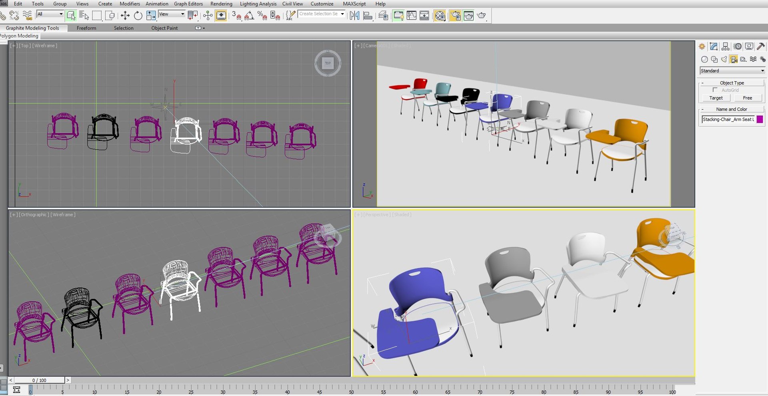768x396 pixels.
Task: Open the All selection filter dropdown
Action: point(50,14)
